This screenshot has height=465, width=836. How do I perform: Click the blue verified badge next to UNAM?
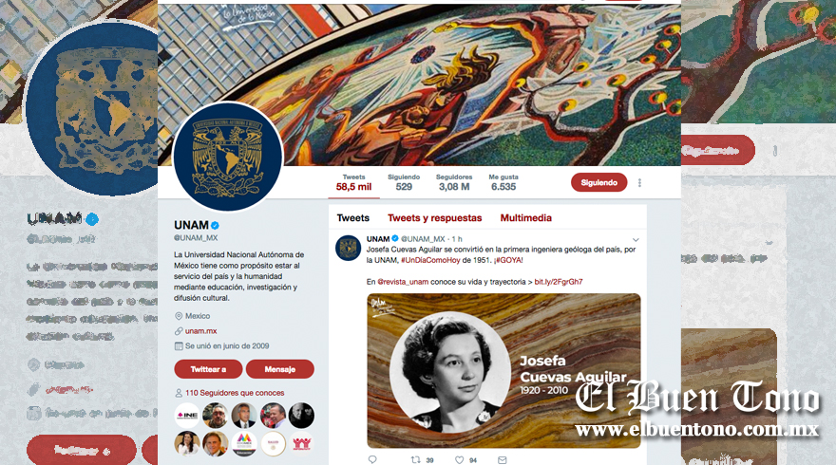[215, 225]
